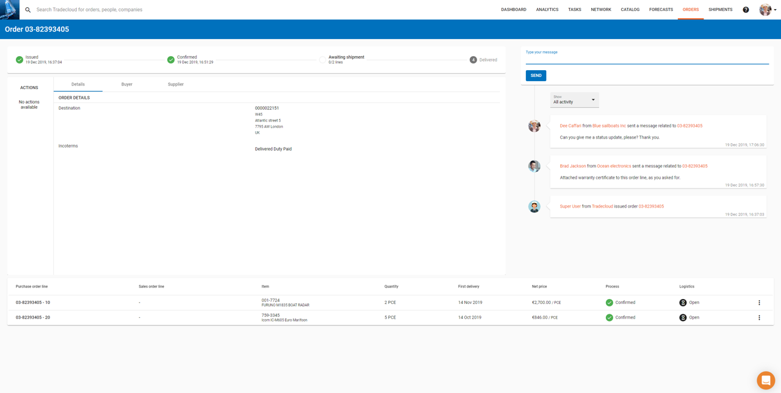Screen dimensions: 781x393
Task: Open the Ocean electronics company link
Action: pos(614,166)
